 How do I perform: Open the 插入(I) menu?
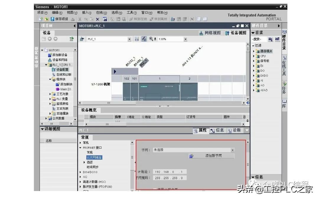[x=87, y=13]
